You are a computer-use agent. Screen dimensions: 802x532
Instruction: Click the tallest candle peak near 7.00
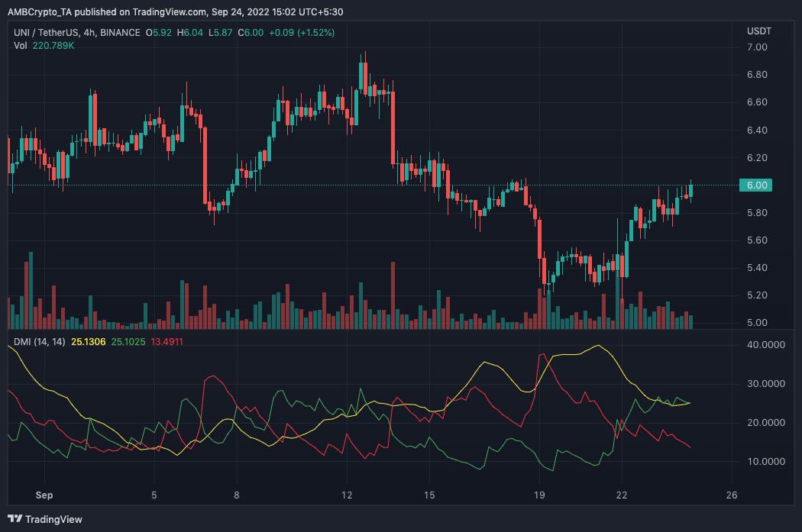(366, 55)
